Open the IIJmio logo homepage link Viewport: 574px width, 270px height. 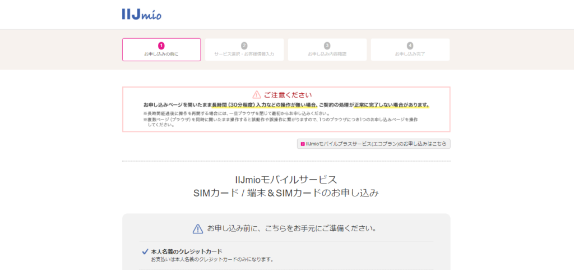[142, 14]
